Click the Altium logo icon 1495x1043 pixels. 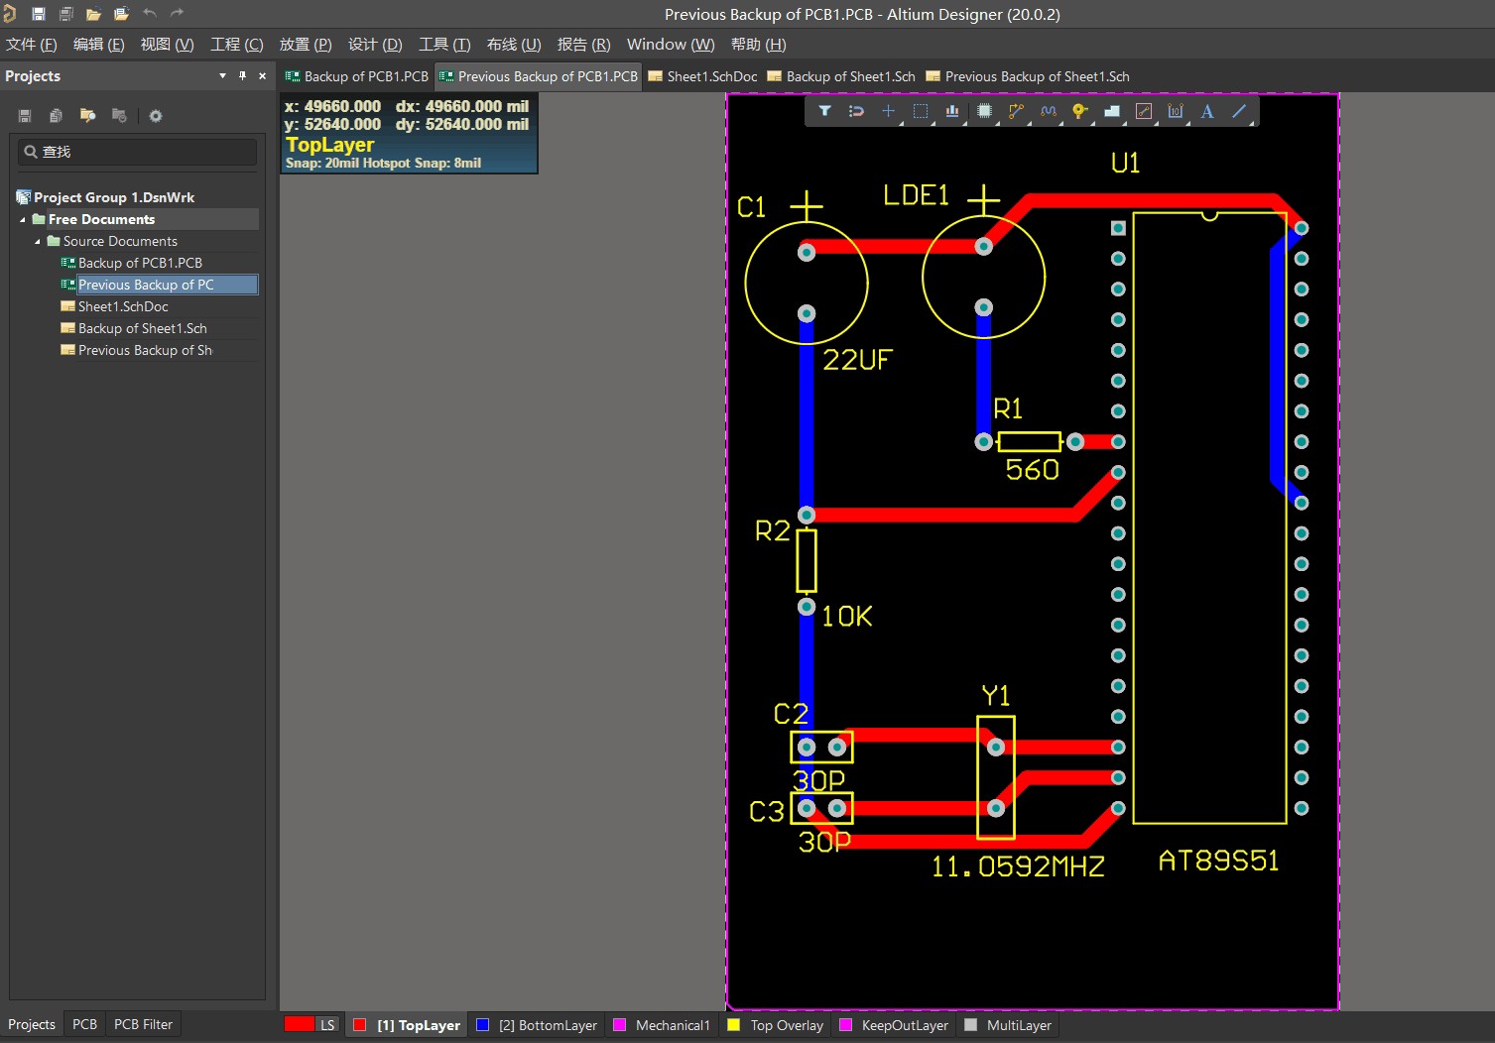[10, 14]
